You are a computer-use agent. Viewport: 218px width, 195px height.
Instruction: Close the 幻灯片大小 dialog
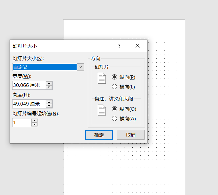138,46
